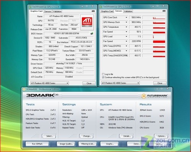The image size is (191, 152).
Task: Click the SM2.0 Score value 5272
Action: (162, 116)
